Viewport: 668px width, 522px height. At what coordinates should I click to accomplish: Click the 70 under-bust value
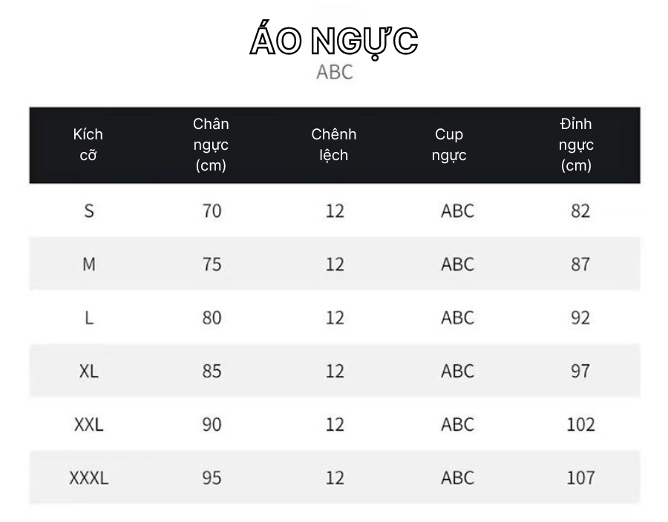pyautogui.click(x=212, y=211)
